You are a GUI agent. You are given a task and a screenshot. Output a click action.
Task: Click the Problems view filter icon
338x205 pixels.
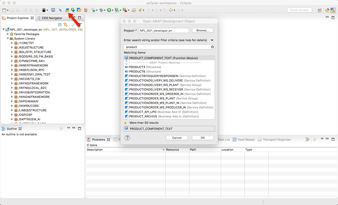click(x=307, y=139)
